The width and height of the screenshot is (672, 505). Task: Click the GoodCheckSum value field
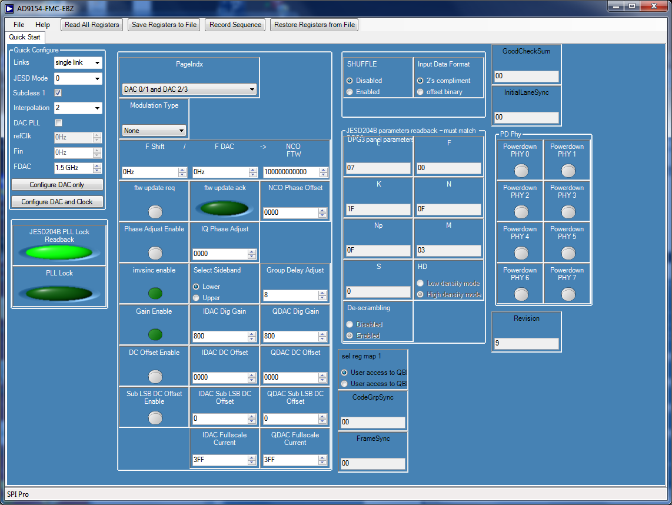(x=526, y=77)
